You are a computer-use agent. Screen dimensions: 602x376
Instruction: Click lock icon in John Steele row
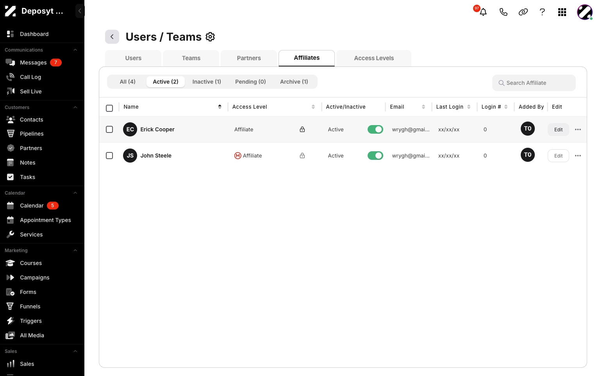coord(302,156)
